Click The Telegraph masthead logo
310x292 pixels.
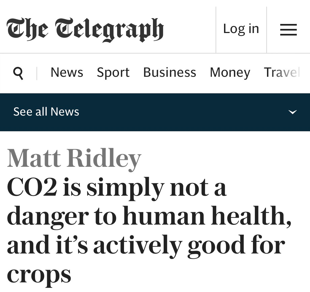85,29
